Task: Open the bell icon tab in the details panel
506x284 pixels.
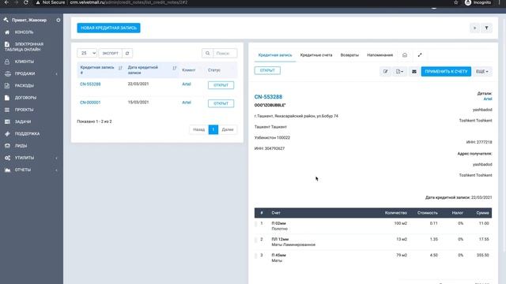Action: tap(405, 55)
